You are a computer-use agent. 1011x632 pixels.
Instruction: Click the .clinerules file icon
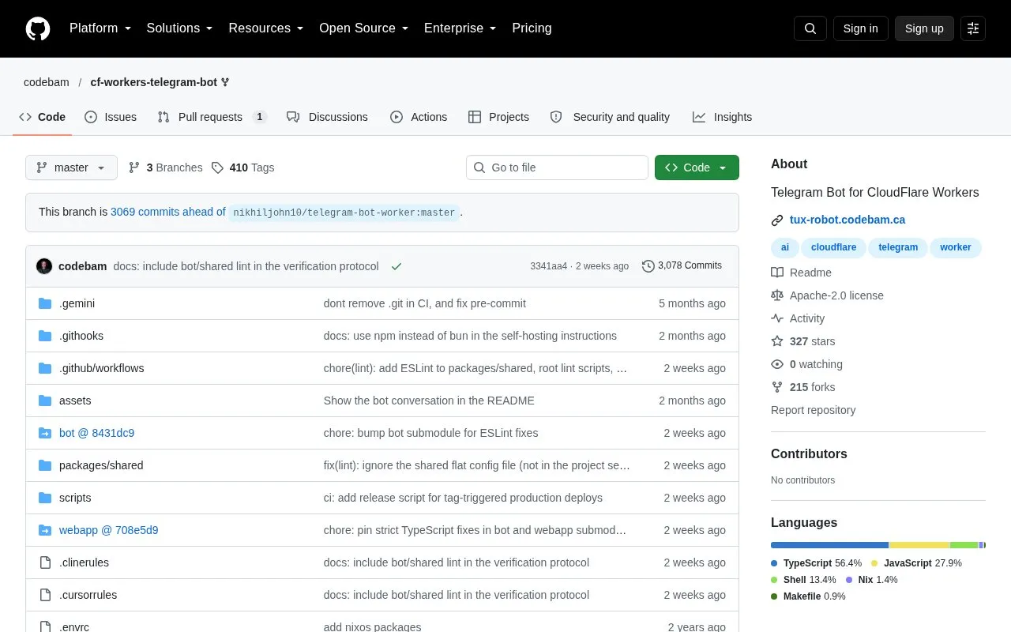tap(45, 562)
